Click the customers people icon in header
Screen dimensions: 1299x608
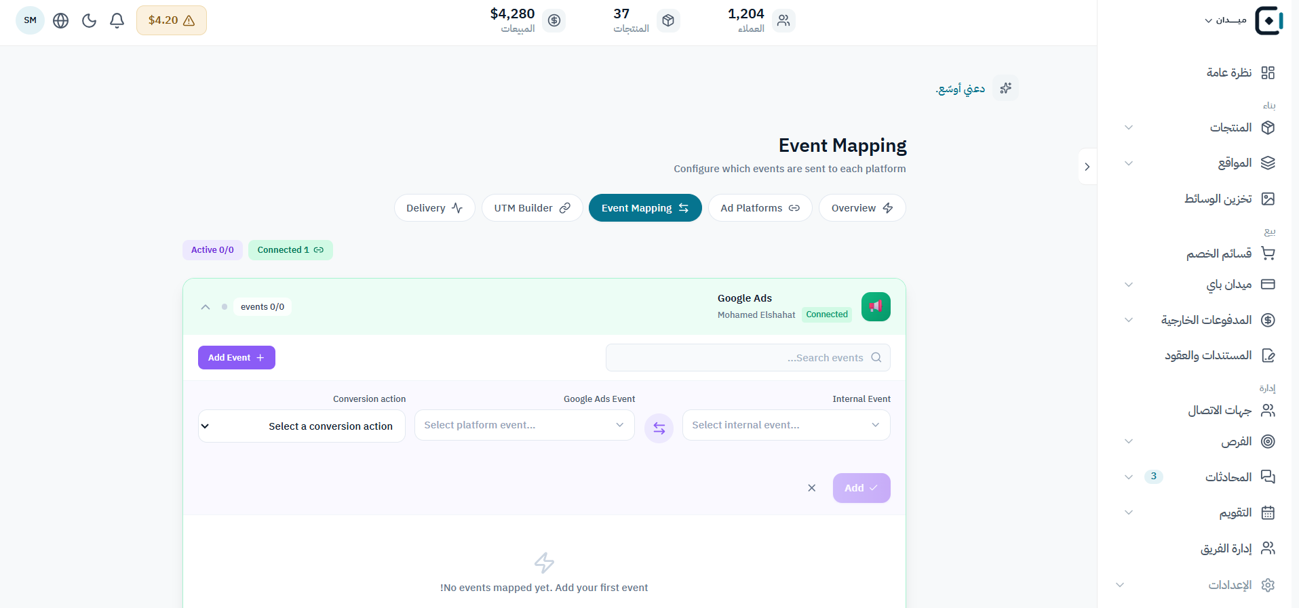point(783,20)
